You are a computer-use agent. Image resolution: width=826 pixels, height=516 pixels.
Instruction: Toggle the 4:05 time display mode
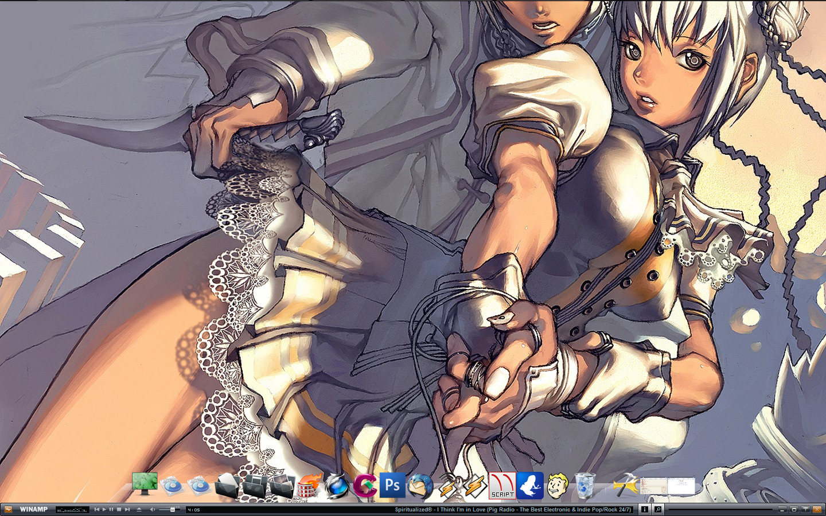(194, 510)
